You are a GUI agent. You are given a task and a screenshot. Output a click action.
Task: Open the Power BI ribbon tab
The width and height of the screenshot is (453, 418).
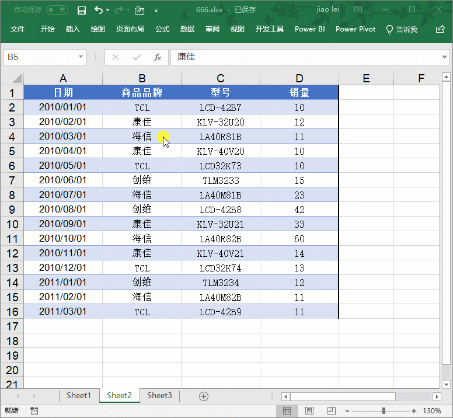click(310, 29)
